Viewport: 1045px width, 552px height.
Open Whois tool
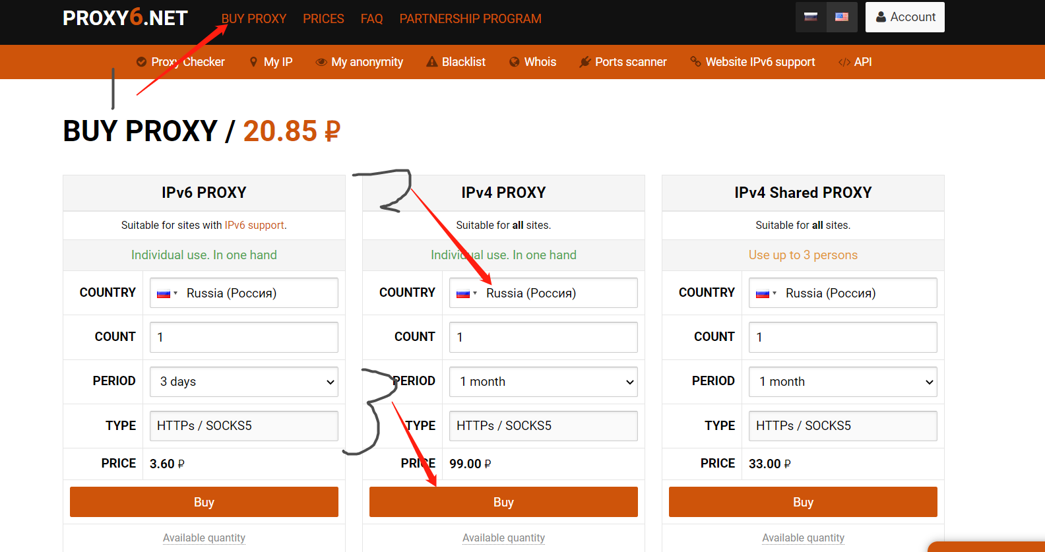[533, 62]
